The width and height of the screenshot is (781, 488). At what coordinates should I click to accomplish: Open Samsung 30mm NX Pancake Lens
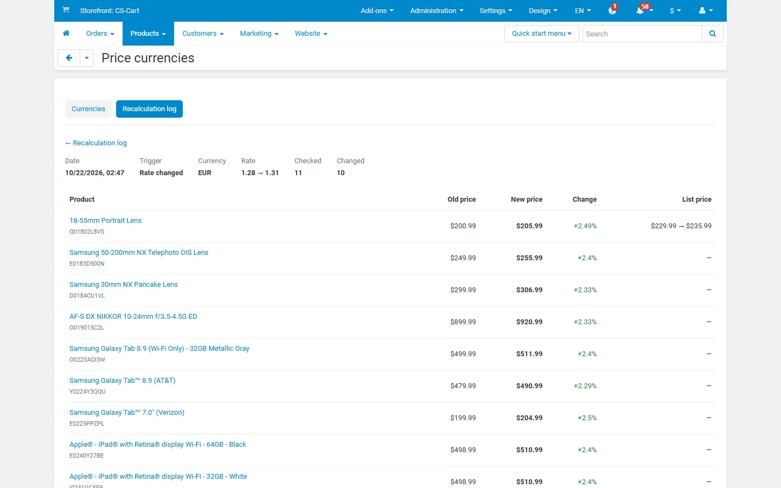tap(124, 285)
